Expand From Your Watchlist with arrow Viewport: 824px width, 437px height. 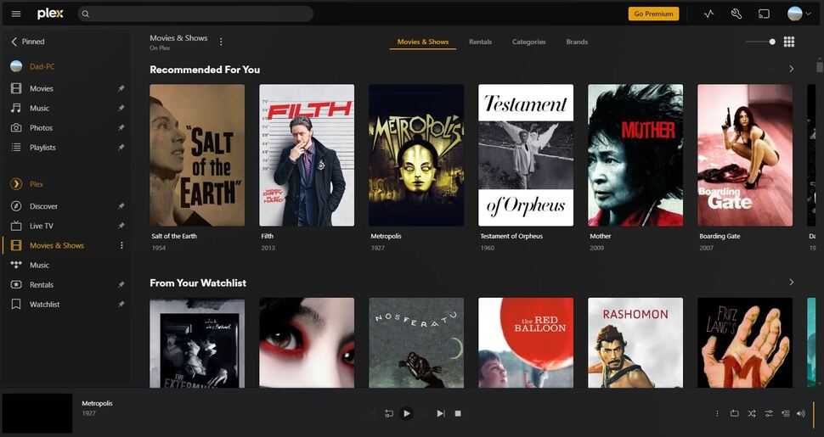pos(792,282)
